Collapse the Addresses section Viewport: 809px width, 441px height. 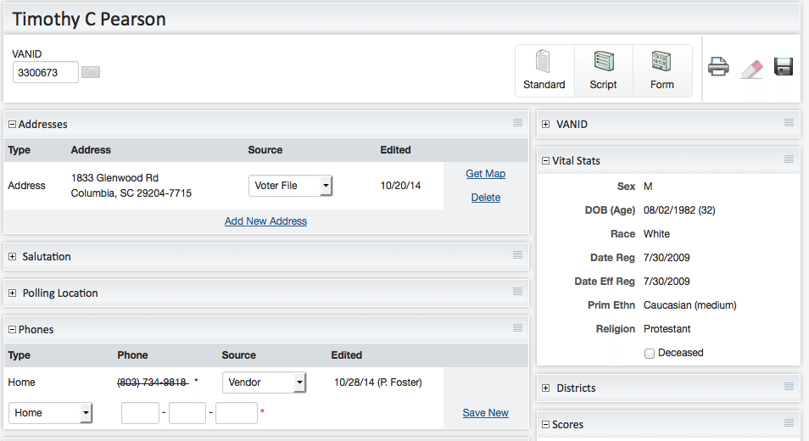click(13, 125)
